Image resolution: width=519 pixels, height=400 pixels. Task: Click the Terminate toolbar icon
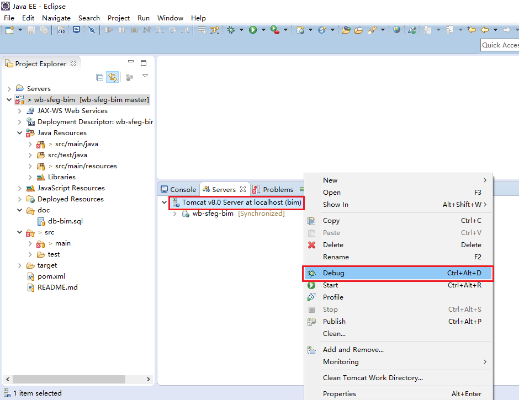134,30
